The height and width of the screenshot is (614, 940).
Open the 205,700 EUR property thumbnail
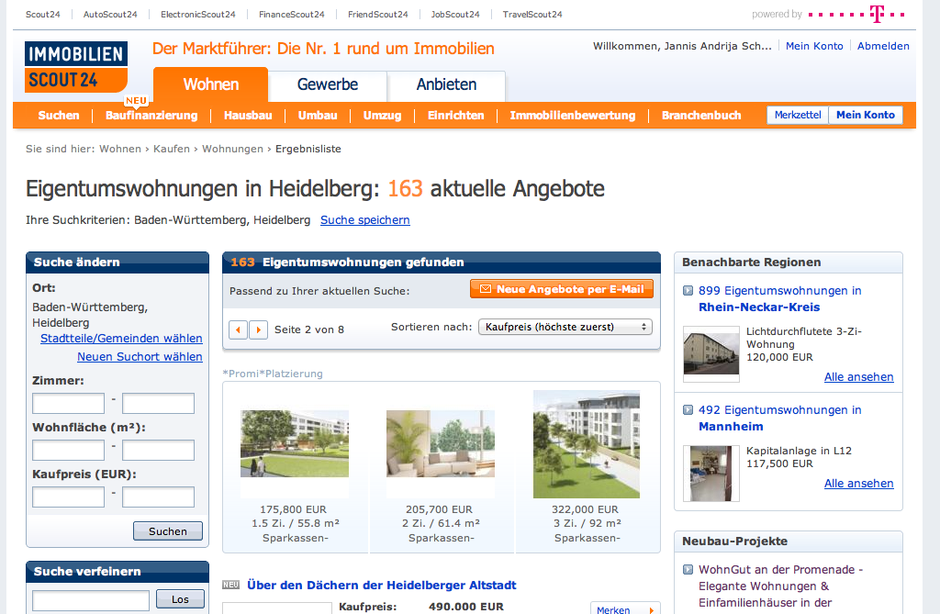point(441,443)
